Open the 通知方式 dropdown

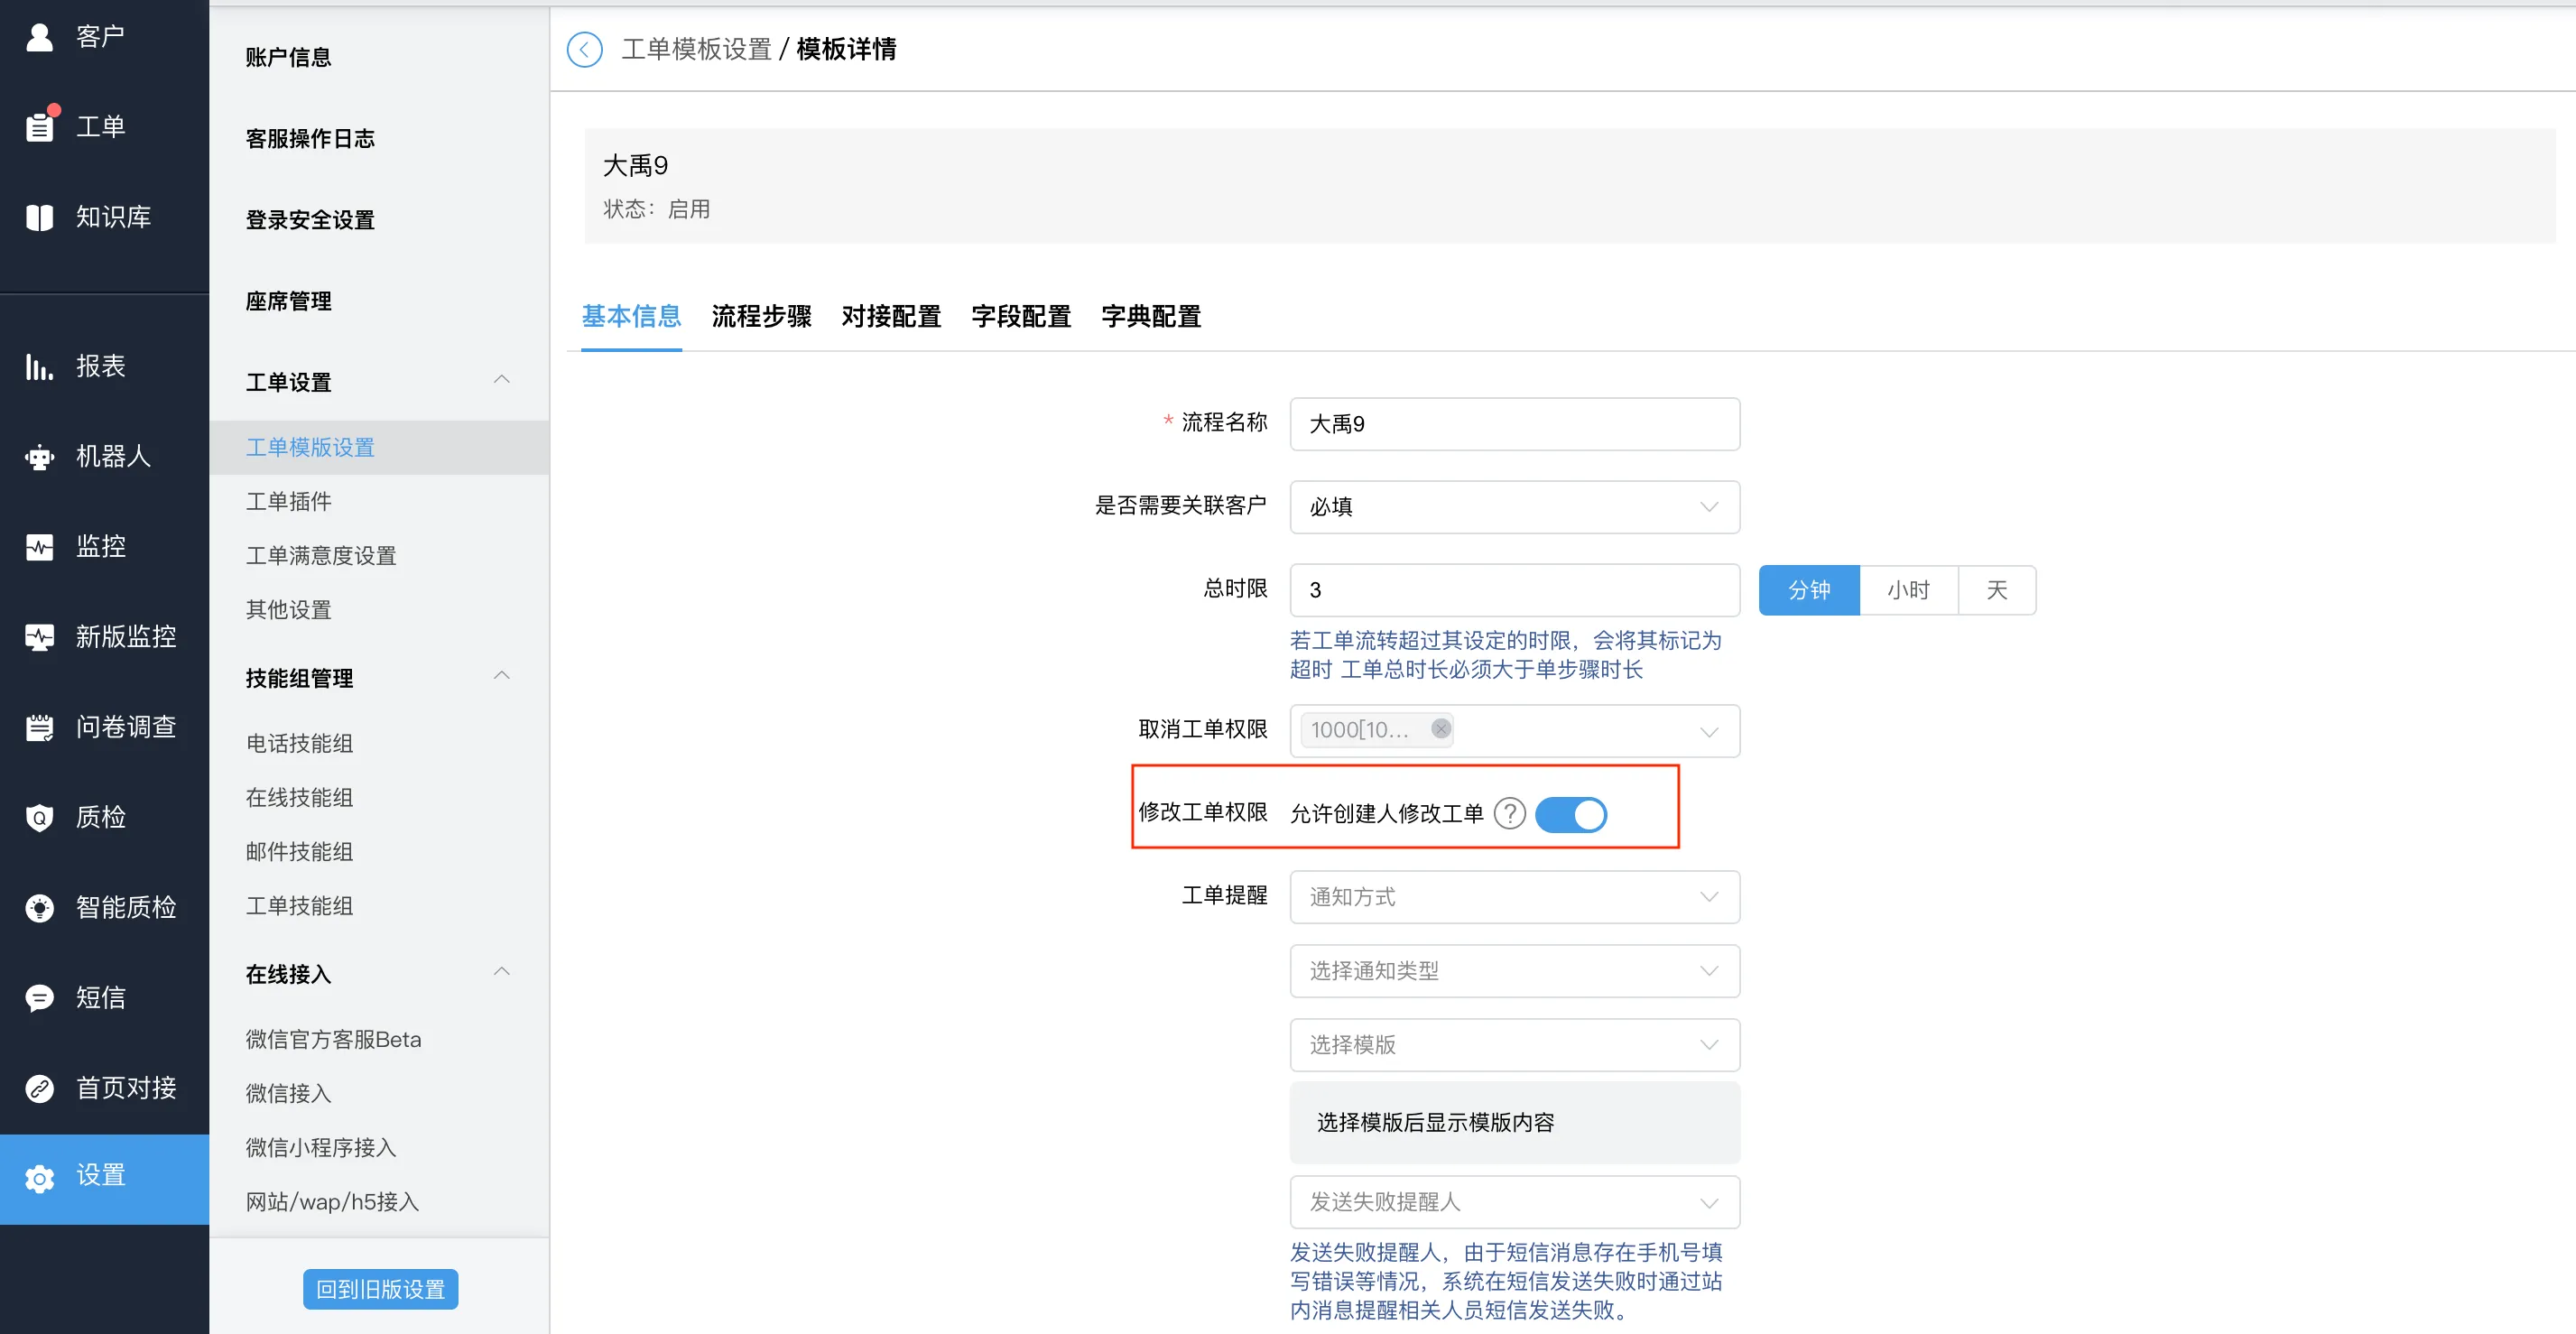pos(1514,897)
